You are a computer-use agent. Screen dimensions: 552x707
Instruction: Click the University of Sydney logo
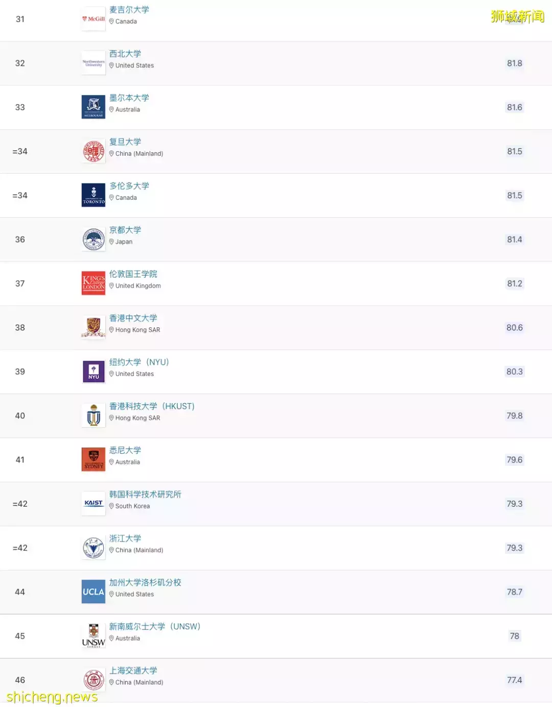[94, 459]
